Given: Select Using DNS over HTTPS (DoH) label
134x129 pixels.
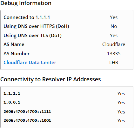Looking at the screenshot, I should click(36, 26).
